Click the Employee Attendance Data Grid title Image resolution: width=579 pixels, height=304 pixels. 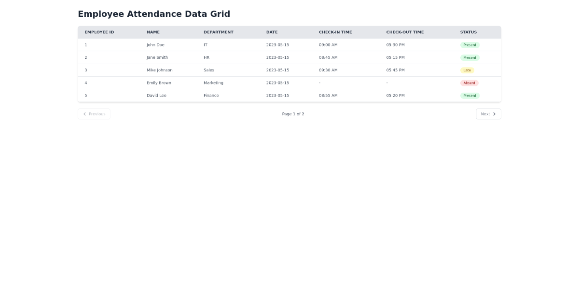click(x=154, y=14)
